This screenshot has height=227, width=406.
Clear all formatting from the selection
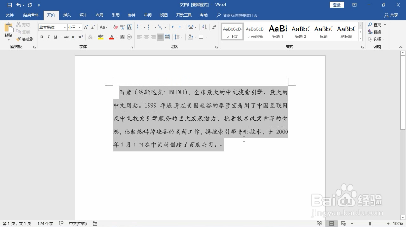(x=115, y=27)
